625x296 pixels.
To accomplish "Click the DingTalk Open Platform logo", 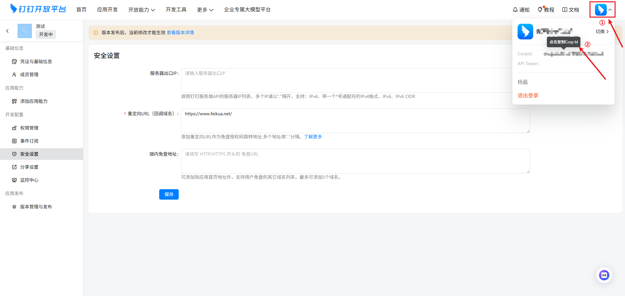I will click(x=38, y=9).
